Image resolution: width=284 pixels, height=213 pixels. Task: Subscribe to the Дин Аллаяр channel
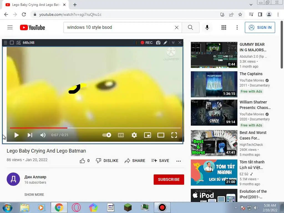pyautogui.click(x=169, y=179)
